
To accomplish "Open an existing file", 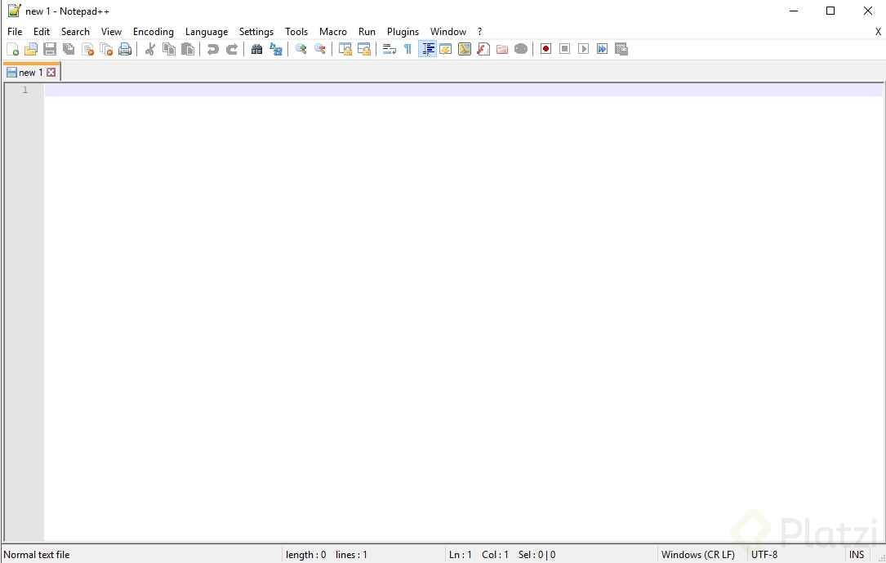I will 30,49.
